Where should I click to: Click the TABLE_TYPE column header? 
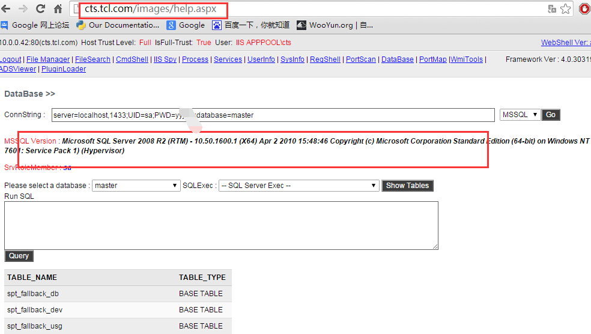pyautogui.click(x=202, y=278)
